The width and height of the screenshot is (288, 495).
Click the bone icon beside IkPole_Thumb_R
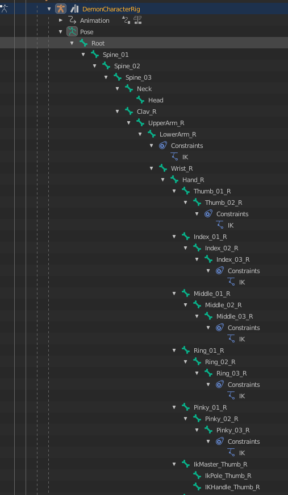tap(197, 476)
